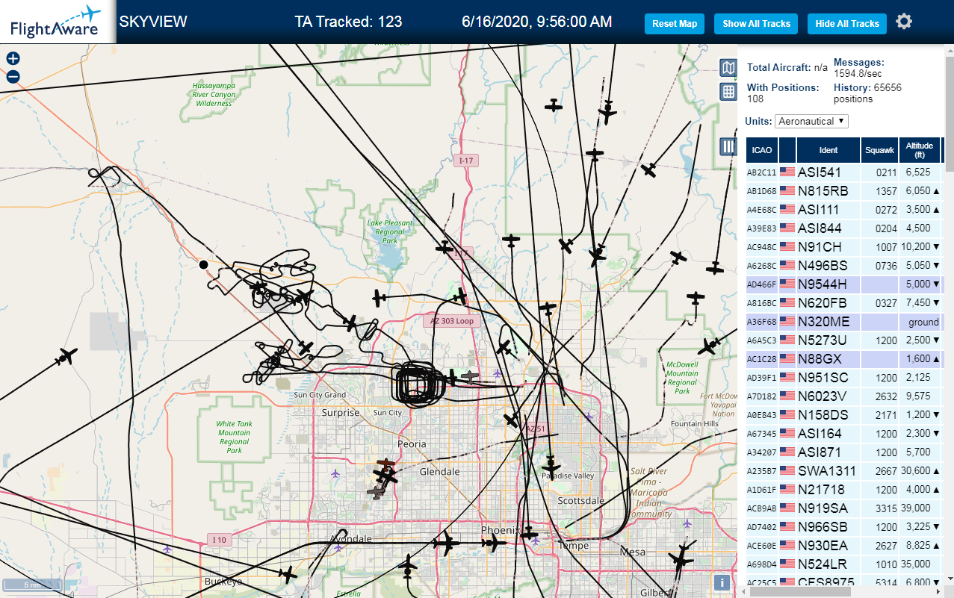
Task: Select ident N496BS in the table
Action: [823, 265]
